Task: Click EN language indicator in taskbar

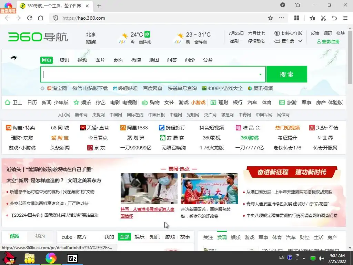Action: coord(282,257)
